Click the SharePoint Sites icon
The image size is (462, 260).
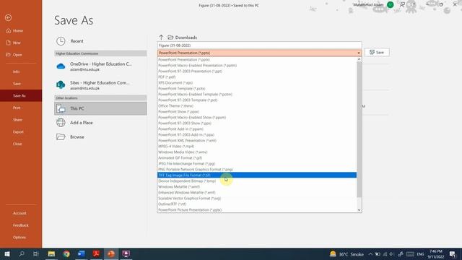pyautogui.click(x=61, y=85)
